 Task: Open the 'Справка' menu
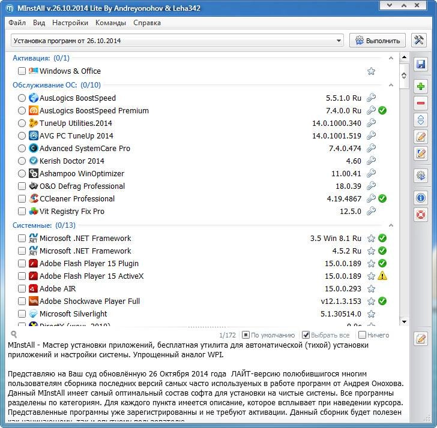(147, 23)
